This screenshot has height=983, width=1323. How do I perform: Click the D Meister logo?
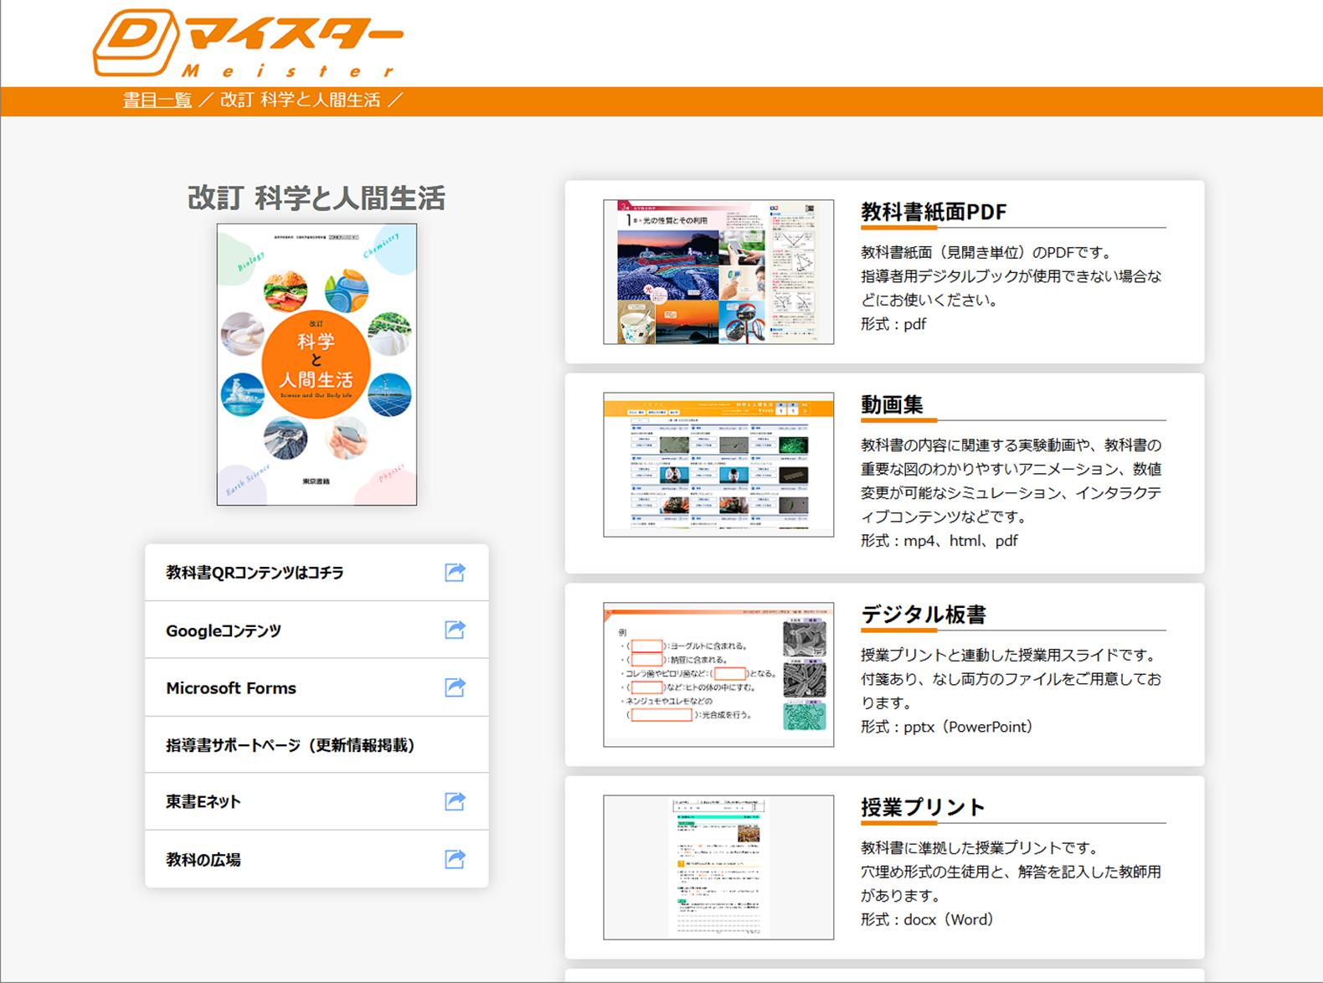tap(247, 44)
